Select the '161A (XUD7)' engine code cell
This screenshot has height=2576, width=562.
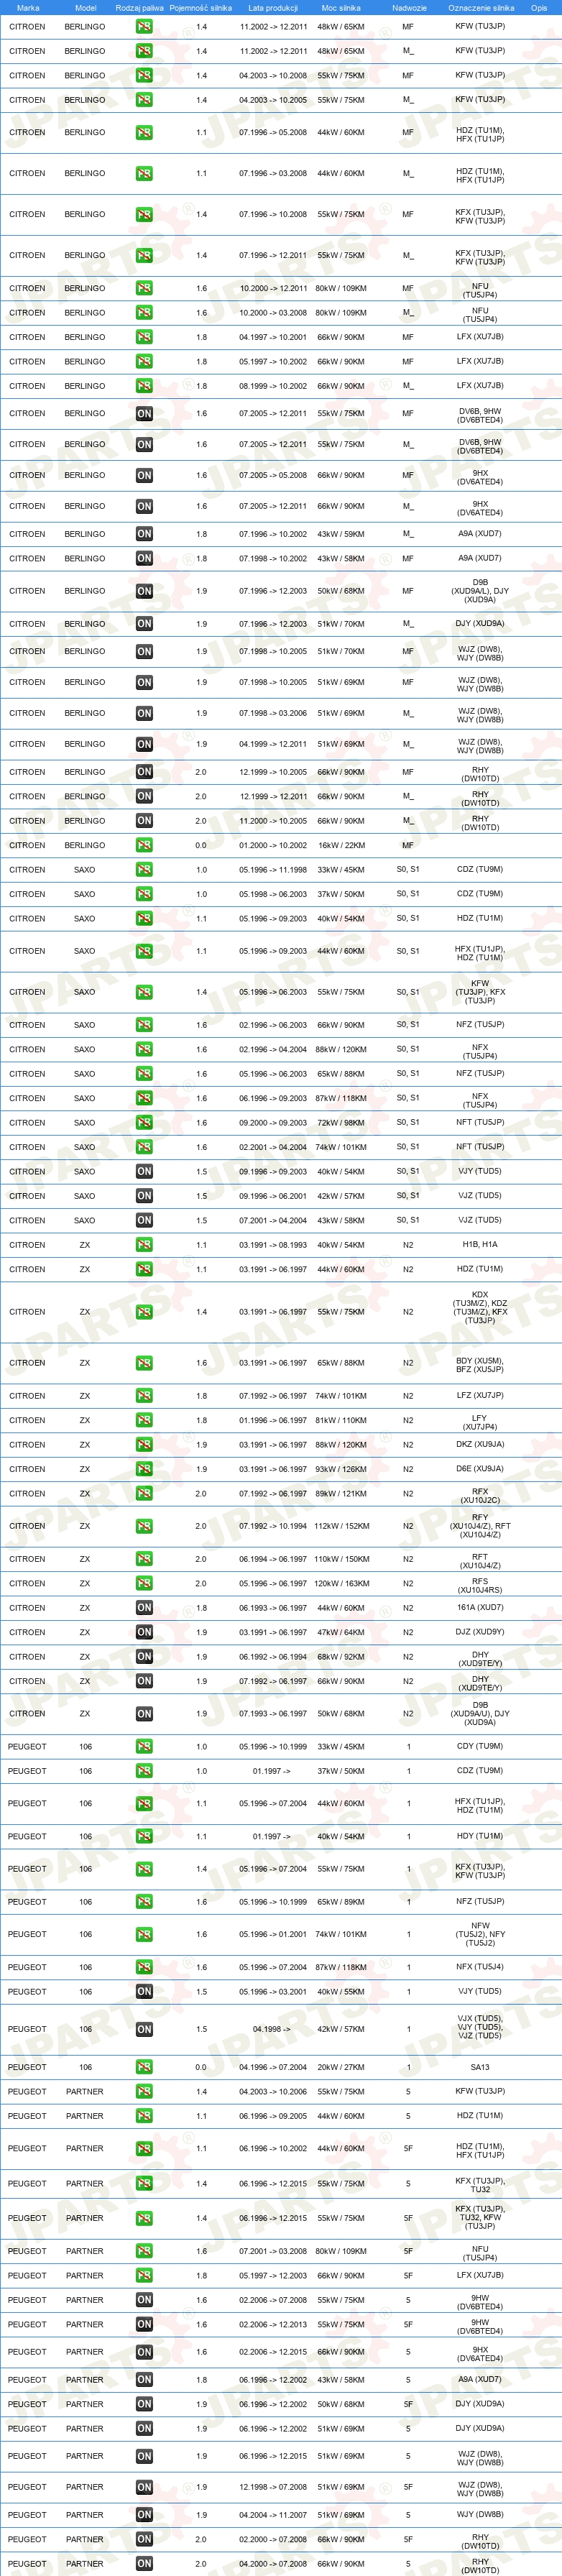pos(480,1608)
